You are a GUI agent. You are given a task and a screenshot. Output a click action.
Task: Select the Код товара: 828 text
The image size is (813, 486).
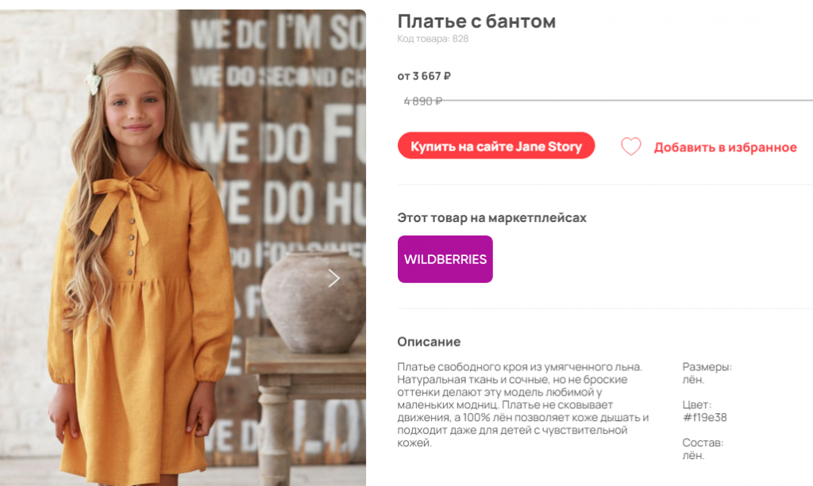coord(433,38)
